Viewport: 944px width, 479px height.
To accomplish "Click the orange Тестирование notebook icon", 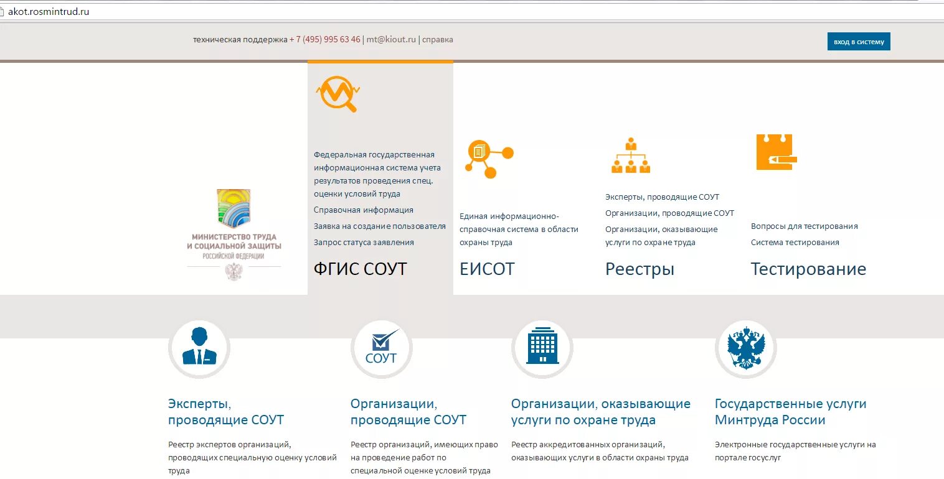I will coord(776,152).
